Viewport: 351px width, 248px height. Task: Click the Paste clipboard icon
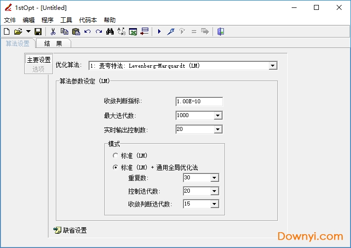(76, 32)
